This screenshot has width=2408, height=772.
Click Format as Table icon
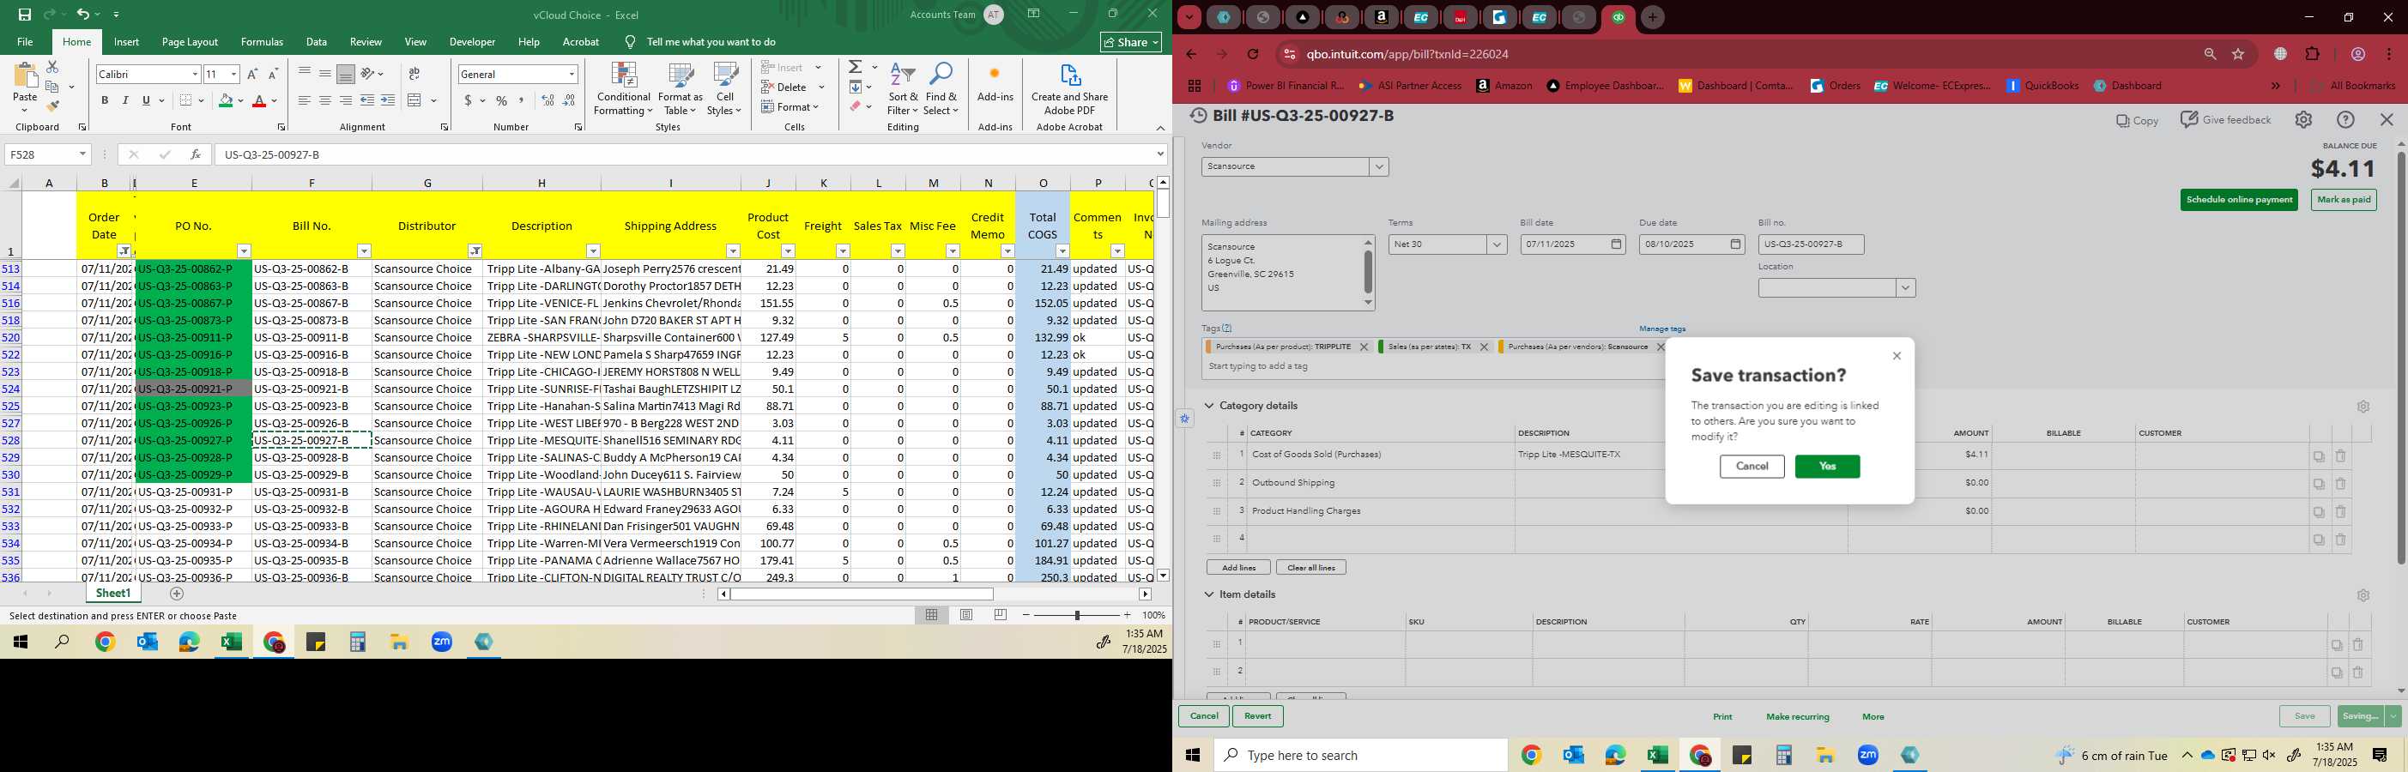(x=681, y=89)
